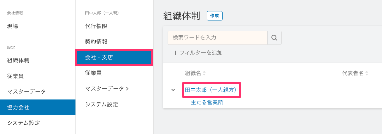Expand the マスターデータ submenu arrow
The width and height of the screenshot is (382, 134).
point(127,88)
